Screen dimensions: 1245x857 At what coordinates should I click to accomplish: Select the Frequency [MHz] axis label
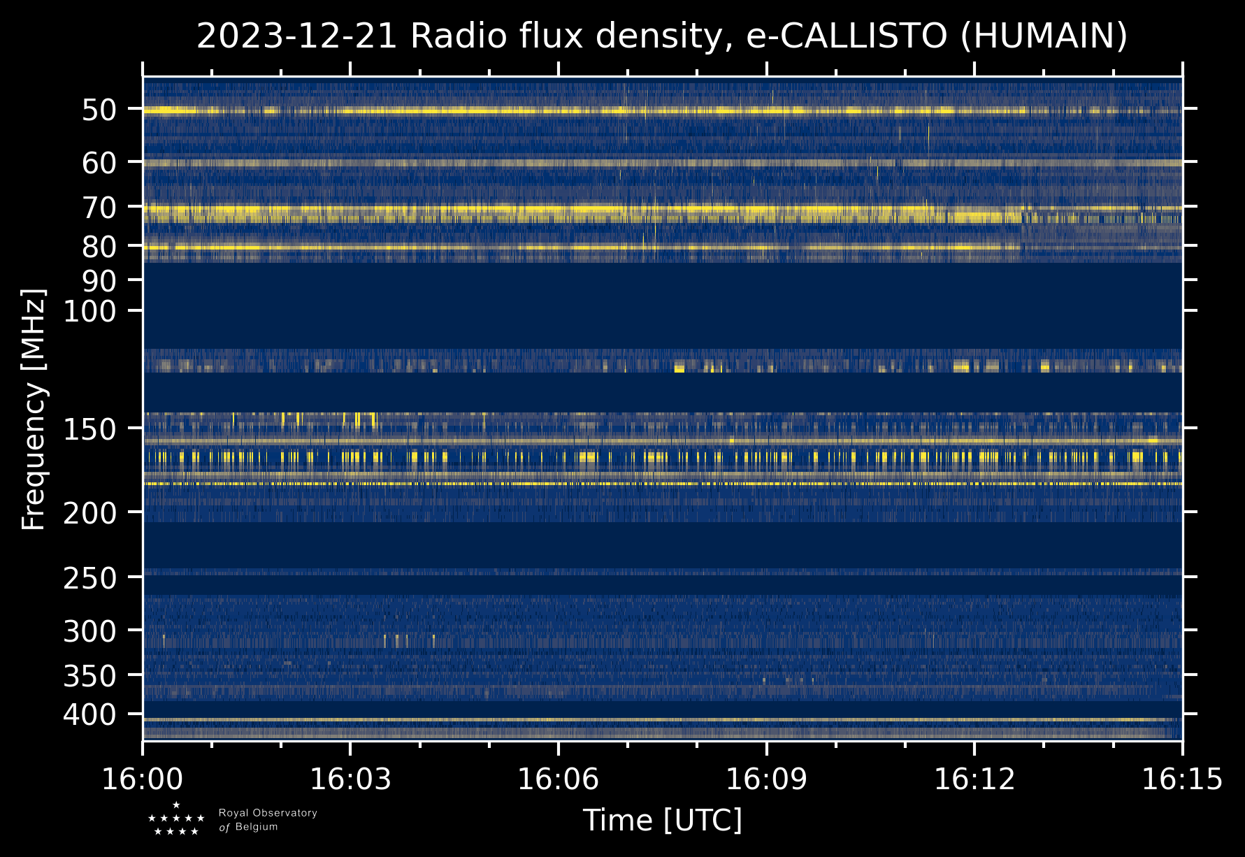click(34, 409)
